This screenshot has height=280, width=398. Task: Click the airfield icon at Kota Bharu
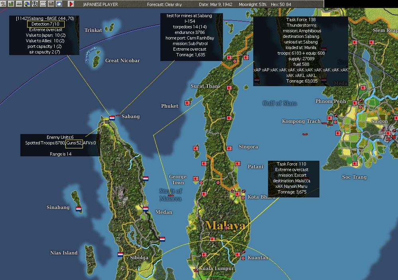tap(243, 191)
